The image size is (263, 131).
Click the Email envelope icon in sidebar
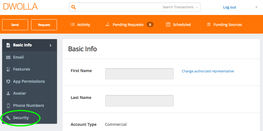coord(8,57)
